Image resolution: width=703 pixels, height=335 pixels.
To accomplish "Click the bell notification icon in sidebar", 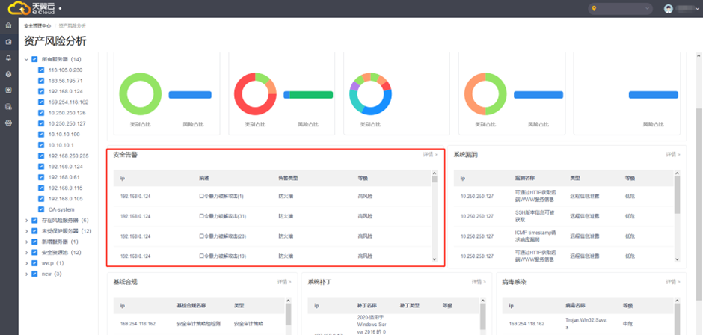I will 9,58.
